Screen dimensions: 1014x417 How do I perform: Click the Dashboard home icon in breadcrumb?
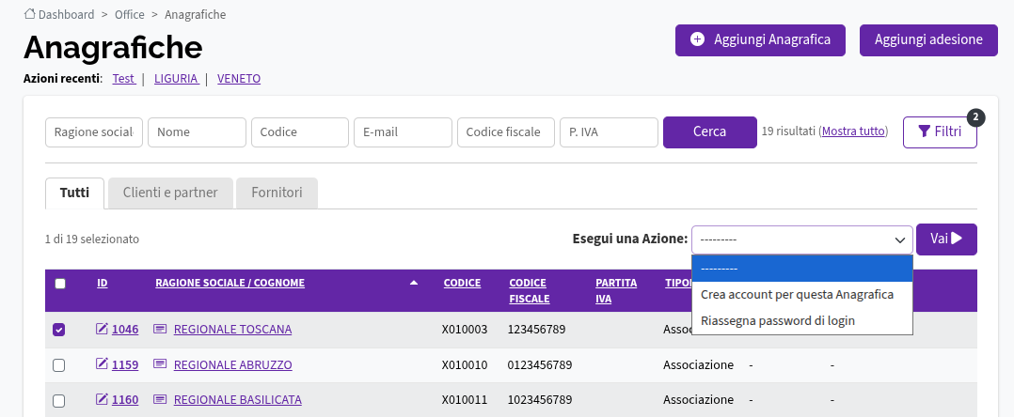pyautogui.click(x=29, y=13)
